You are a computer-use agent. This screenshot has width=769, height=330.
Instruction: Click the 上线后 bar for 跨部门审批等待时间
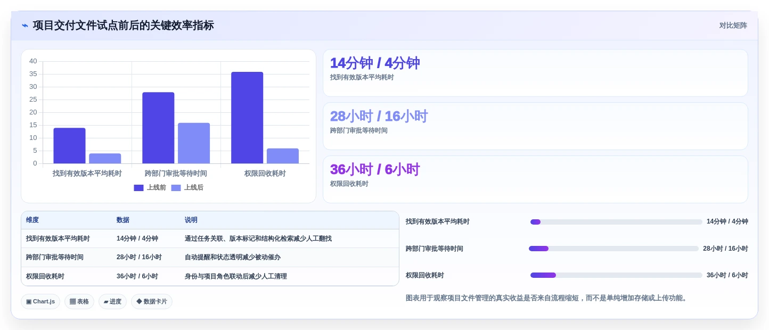(194, 143)
